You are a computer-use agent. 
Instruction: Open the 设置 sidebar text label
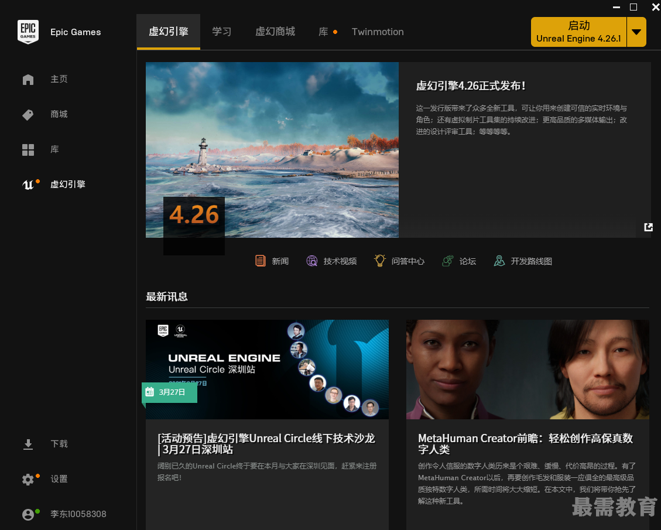click(59, 479)
